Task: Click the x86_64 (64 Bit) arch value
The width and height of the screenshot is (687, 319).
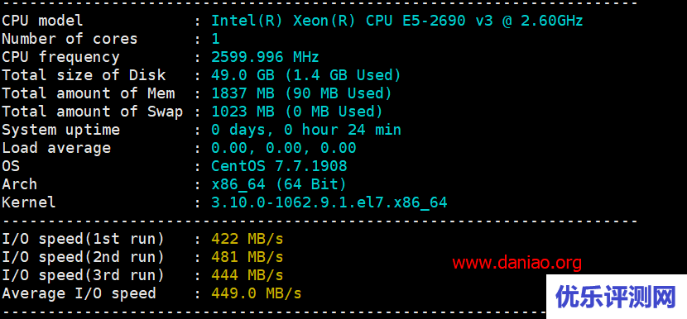Action: [279, 184]
